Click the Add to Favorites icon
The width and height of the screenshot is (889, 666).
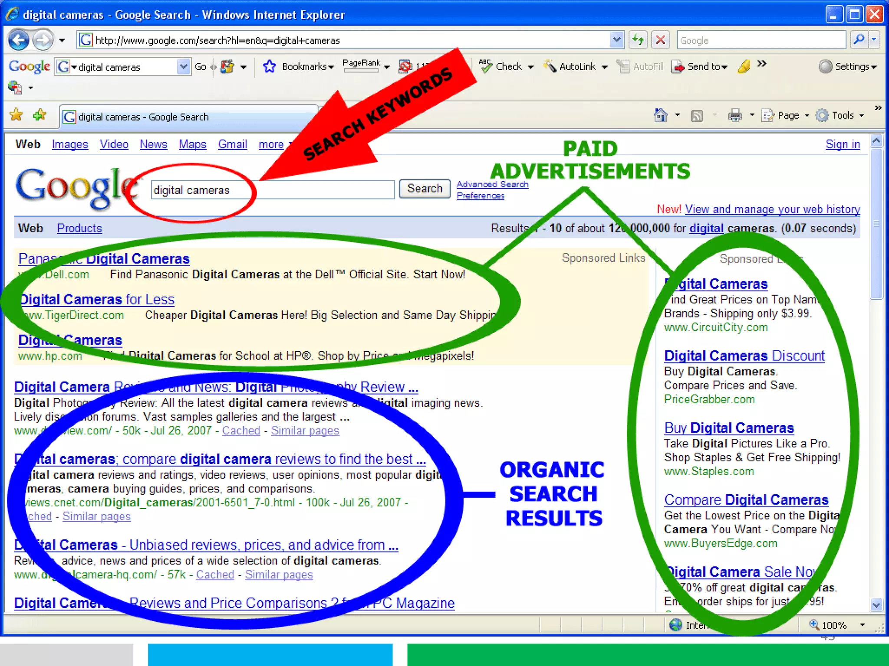point(40,115)
